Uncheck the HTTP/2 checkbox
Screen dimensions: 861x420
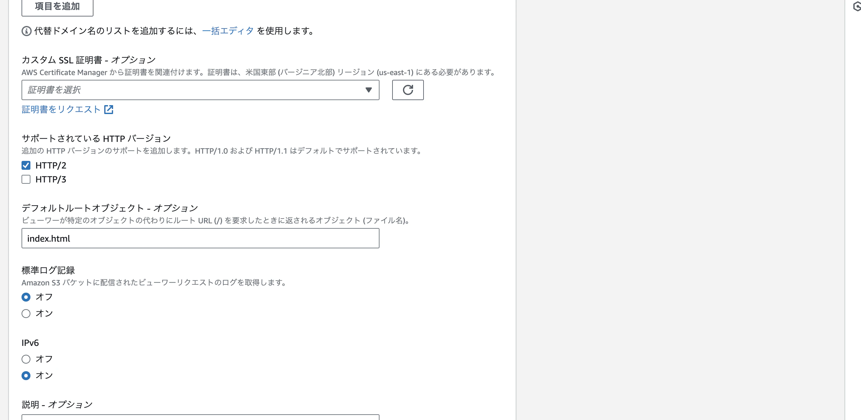coord(26,165)
